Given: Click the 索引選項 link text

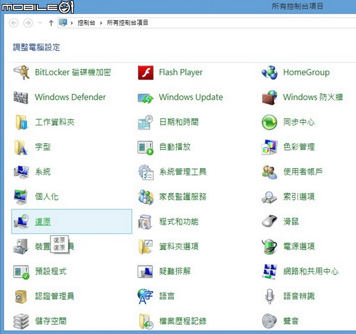Looking at the screenshot, I should pyautogui.click(x=299, y=197).
